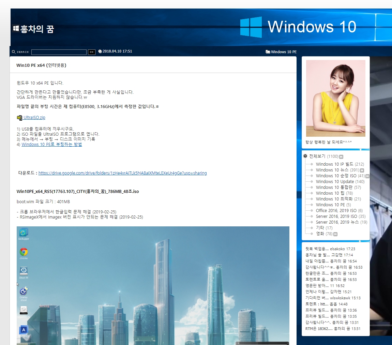Click the 2018.04.10 17:51 post date
The height and width of the screenshot is (345, 392).
click(x=117, y=51)
